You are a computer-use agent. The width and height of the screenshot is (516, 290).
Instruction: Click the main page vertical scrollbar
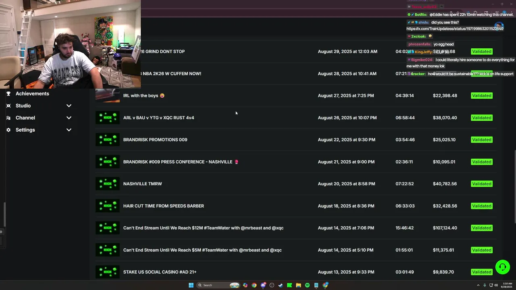[514, 186]
